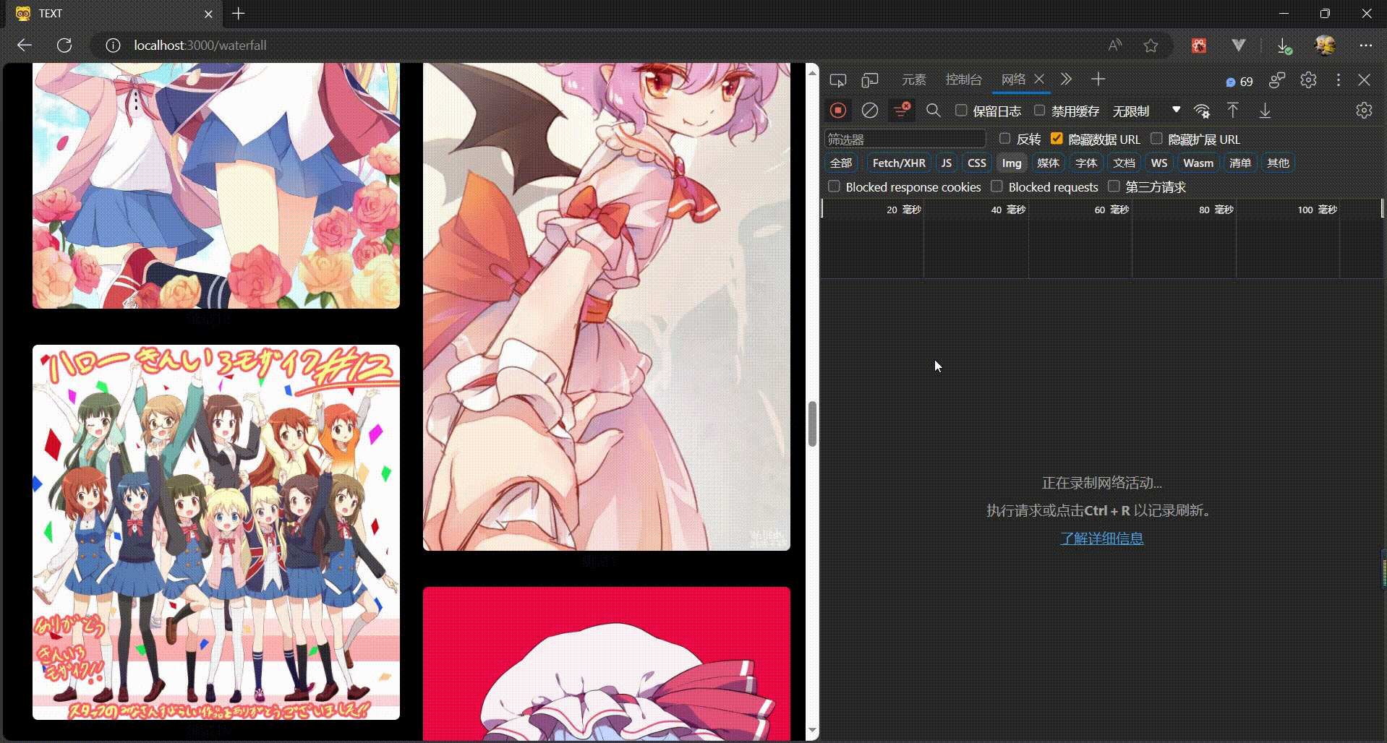
Task: Check 隐藏扩展 URL checkbox
Action: (x=1156, y=138)
